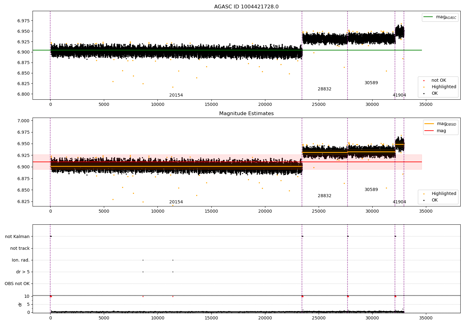Click 'Highlighted' legend entry in the Magnitude Estimates plot
This screenshot has height=325, width=465.
click(444, 194)
